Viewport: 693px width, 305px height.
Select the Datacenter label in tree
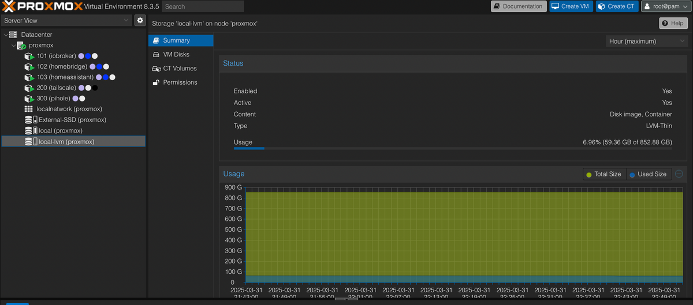tap(37, 35)
